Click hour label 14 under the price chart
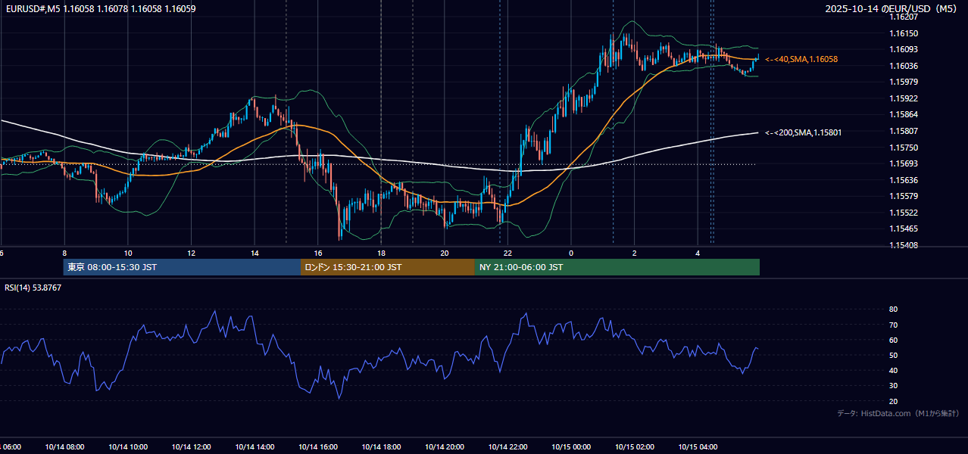Screen dimensions: 968x454 pyautogui.click(x=254, y=253)
